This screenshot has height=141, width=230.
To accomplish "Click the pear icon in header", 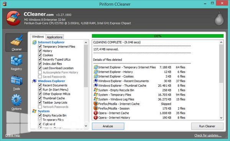I will pyautogui.click(x=219, y=19).
